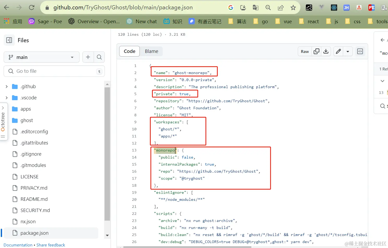The image size is (388, 248).
Task: Open the New chat bookmark
Action: pos(142,21)
